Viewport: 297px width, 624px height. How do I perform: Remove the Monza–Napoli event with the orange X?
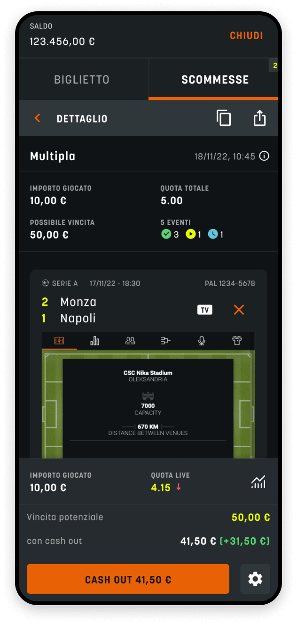coord(239,310)
